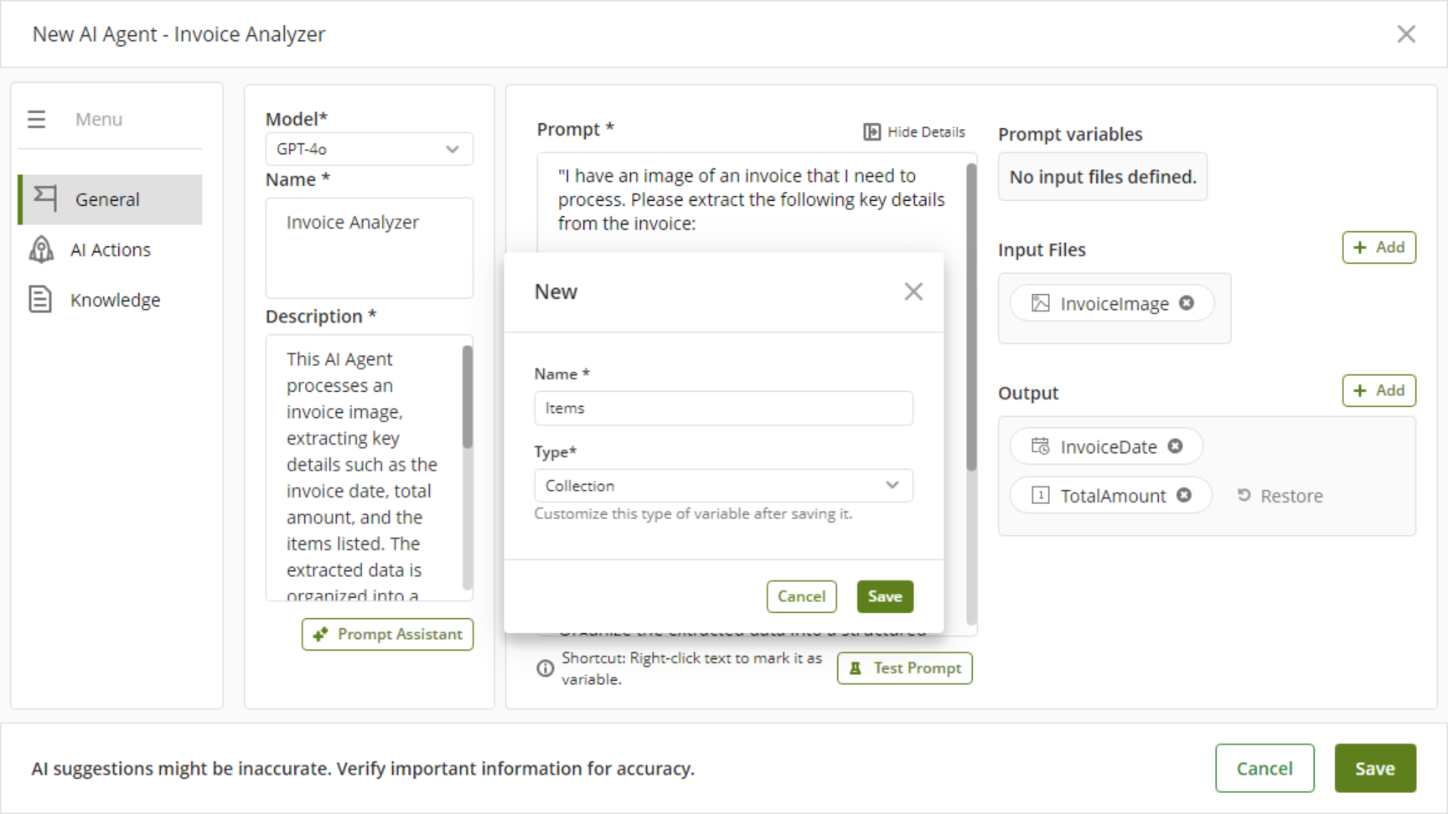Remove the InvoiceImage input file
This screenshot has height=814, width=1448.
(1187, 303)
